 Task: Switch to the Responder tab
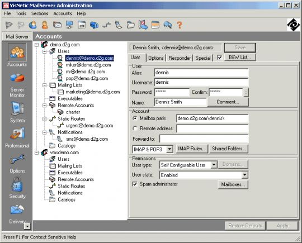(x=180, y=58)
